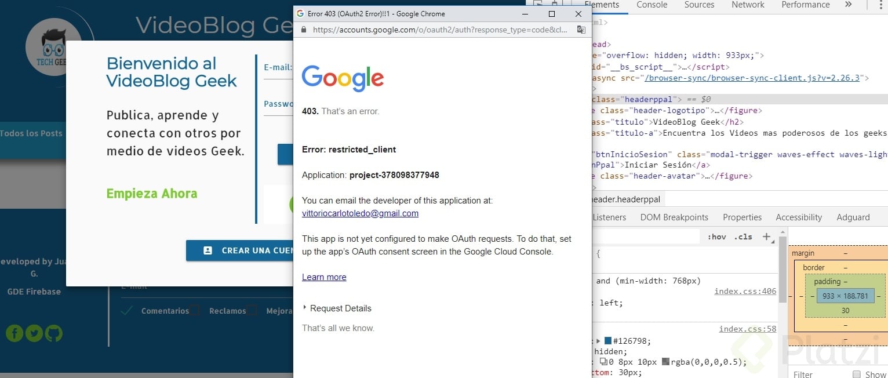This screenshot has height=378, width=888.
Task: Show more DevTools tabs with double chevron
Action: 849,5
